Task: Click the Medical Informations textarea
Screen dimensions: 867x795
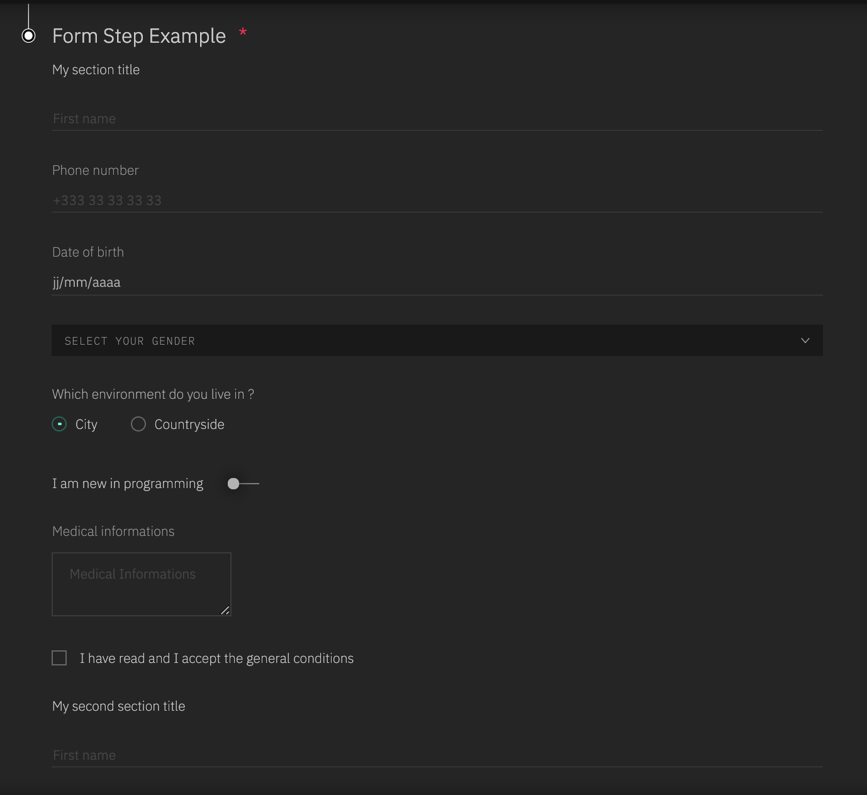Action: coord(142,584)
